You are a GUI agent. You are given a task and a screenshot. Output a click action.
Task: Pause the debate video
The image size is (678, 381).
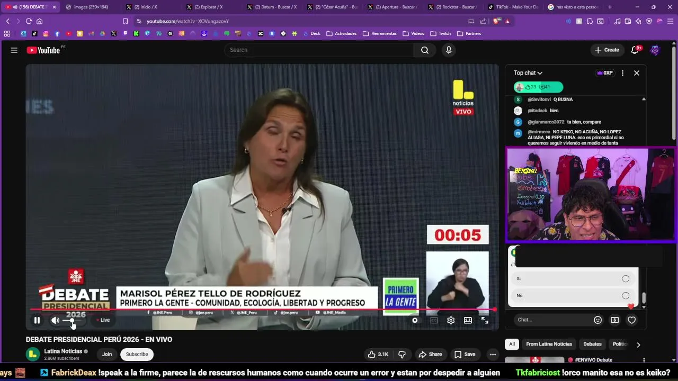coord(37,320)
